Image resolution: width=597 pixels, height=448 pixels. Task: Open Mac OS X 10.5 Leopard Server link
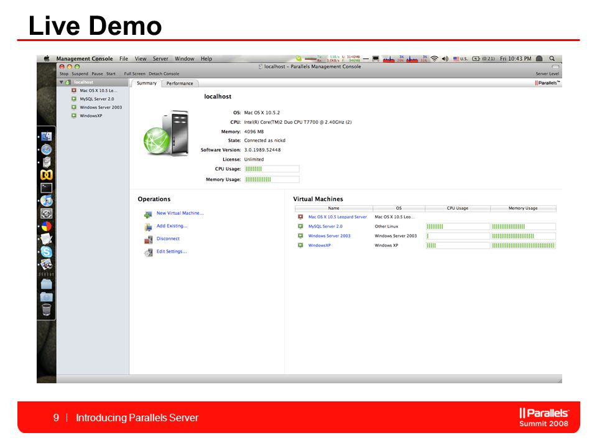tap(338, 217)
